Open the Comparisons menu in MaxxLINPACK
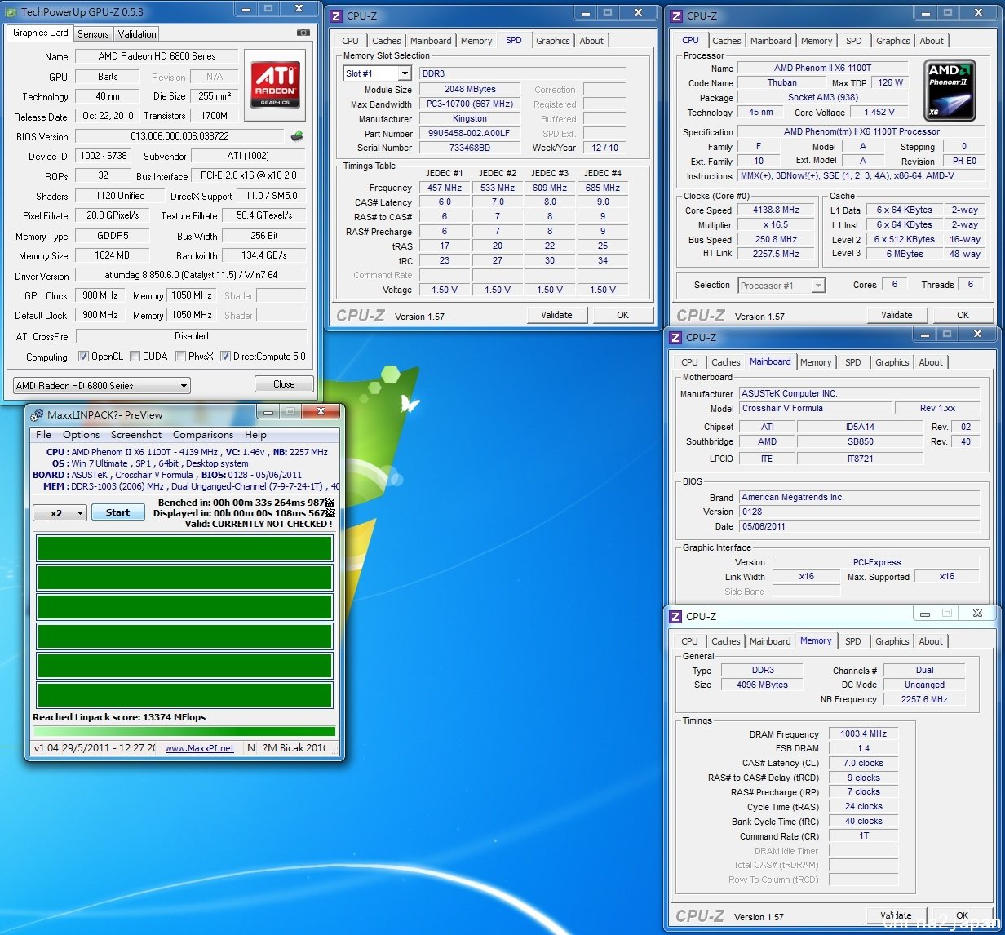1005x935 pixels. click(203, 435)
